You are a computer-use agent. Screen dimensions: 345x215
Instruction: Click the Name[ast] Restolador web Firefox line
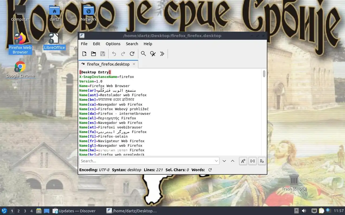click(113, 95)
